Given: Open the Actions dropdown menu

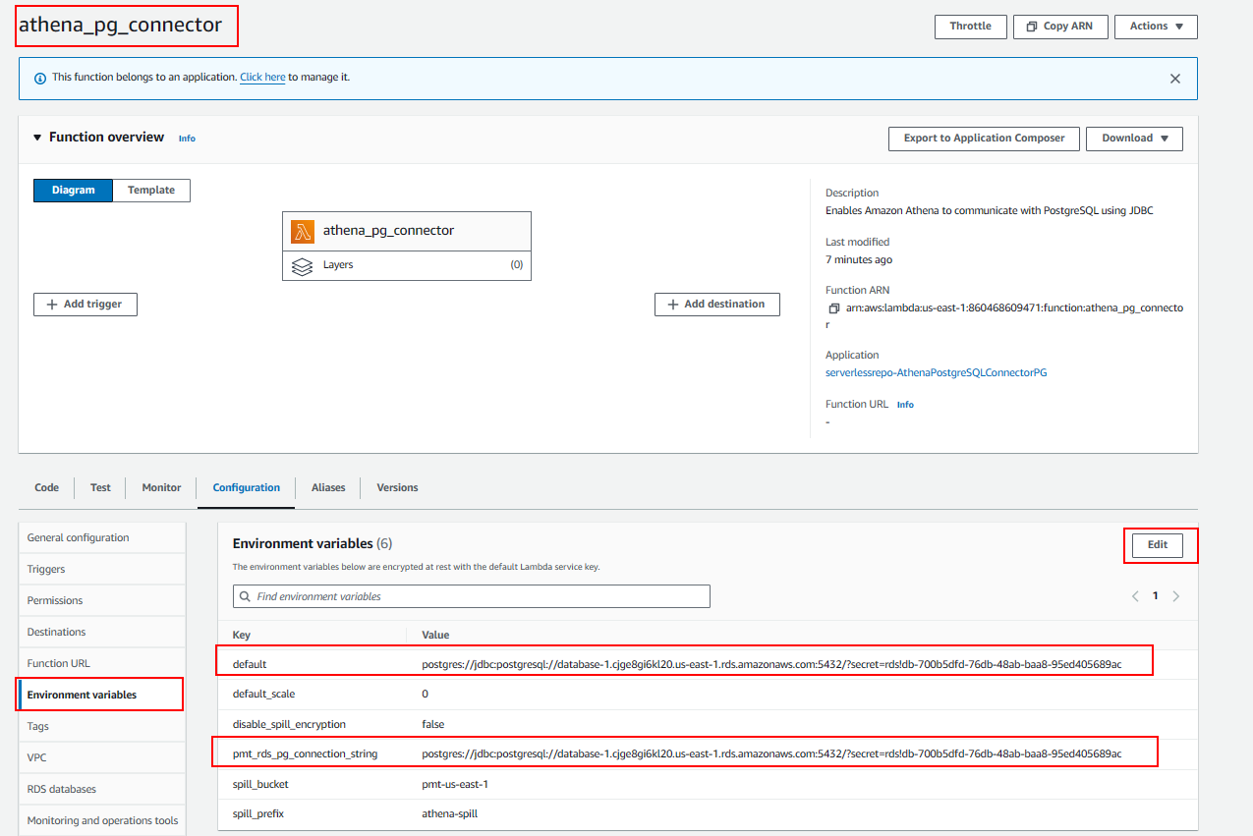Looking at the screenshot, I should tap(1156, 27).
